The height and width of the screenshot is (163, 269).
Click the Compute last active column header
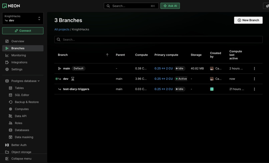[236, 55]
